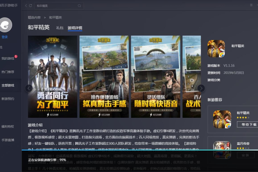The image size is (258, 172).
Task: Click the 和平精英 breadcrumb
Action: coord(55,18)
